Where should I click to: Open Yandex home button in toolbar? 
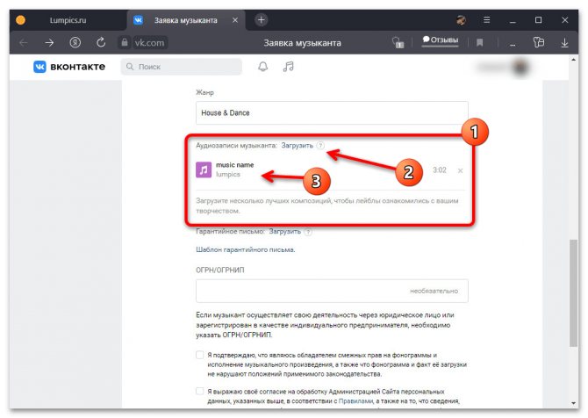tap(75, 43)
